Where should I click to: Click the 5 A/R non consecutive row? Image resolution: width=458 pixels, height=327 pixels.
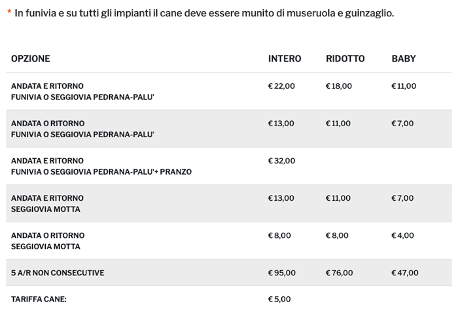58,273
